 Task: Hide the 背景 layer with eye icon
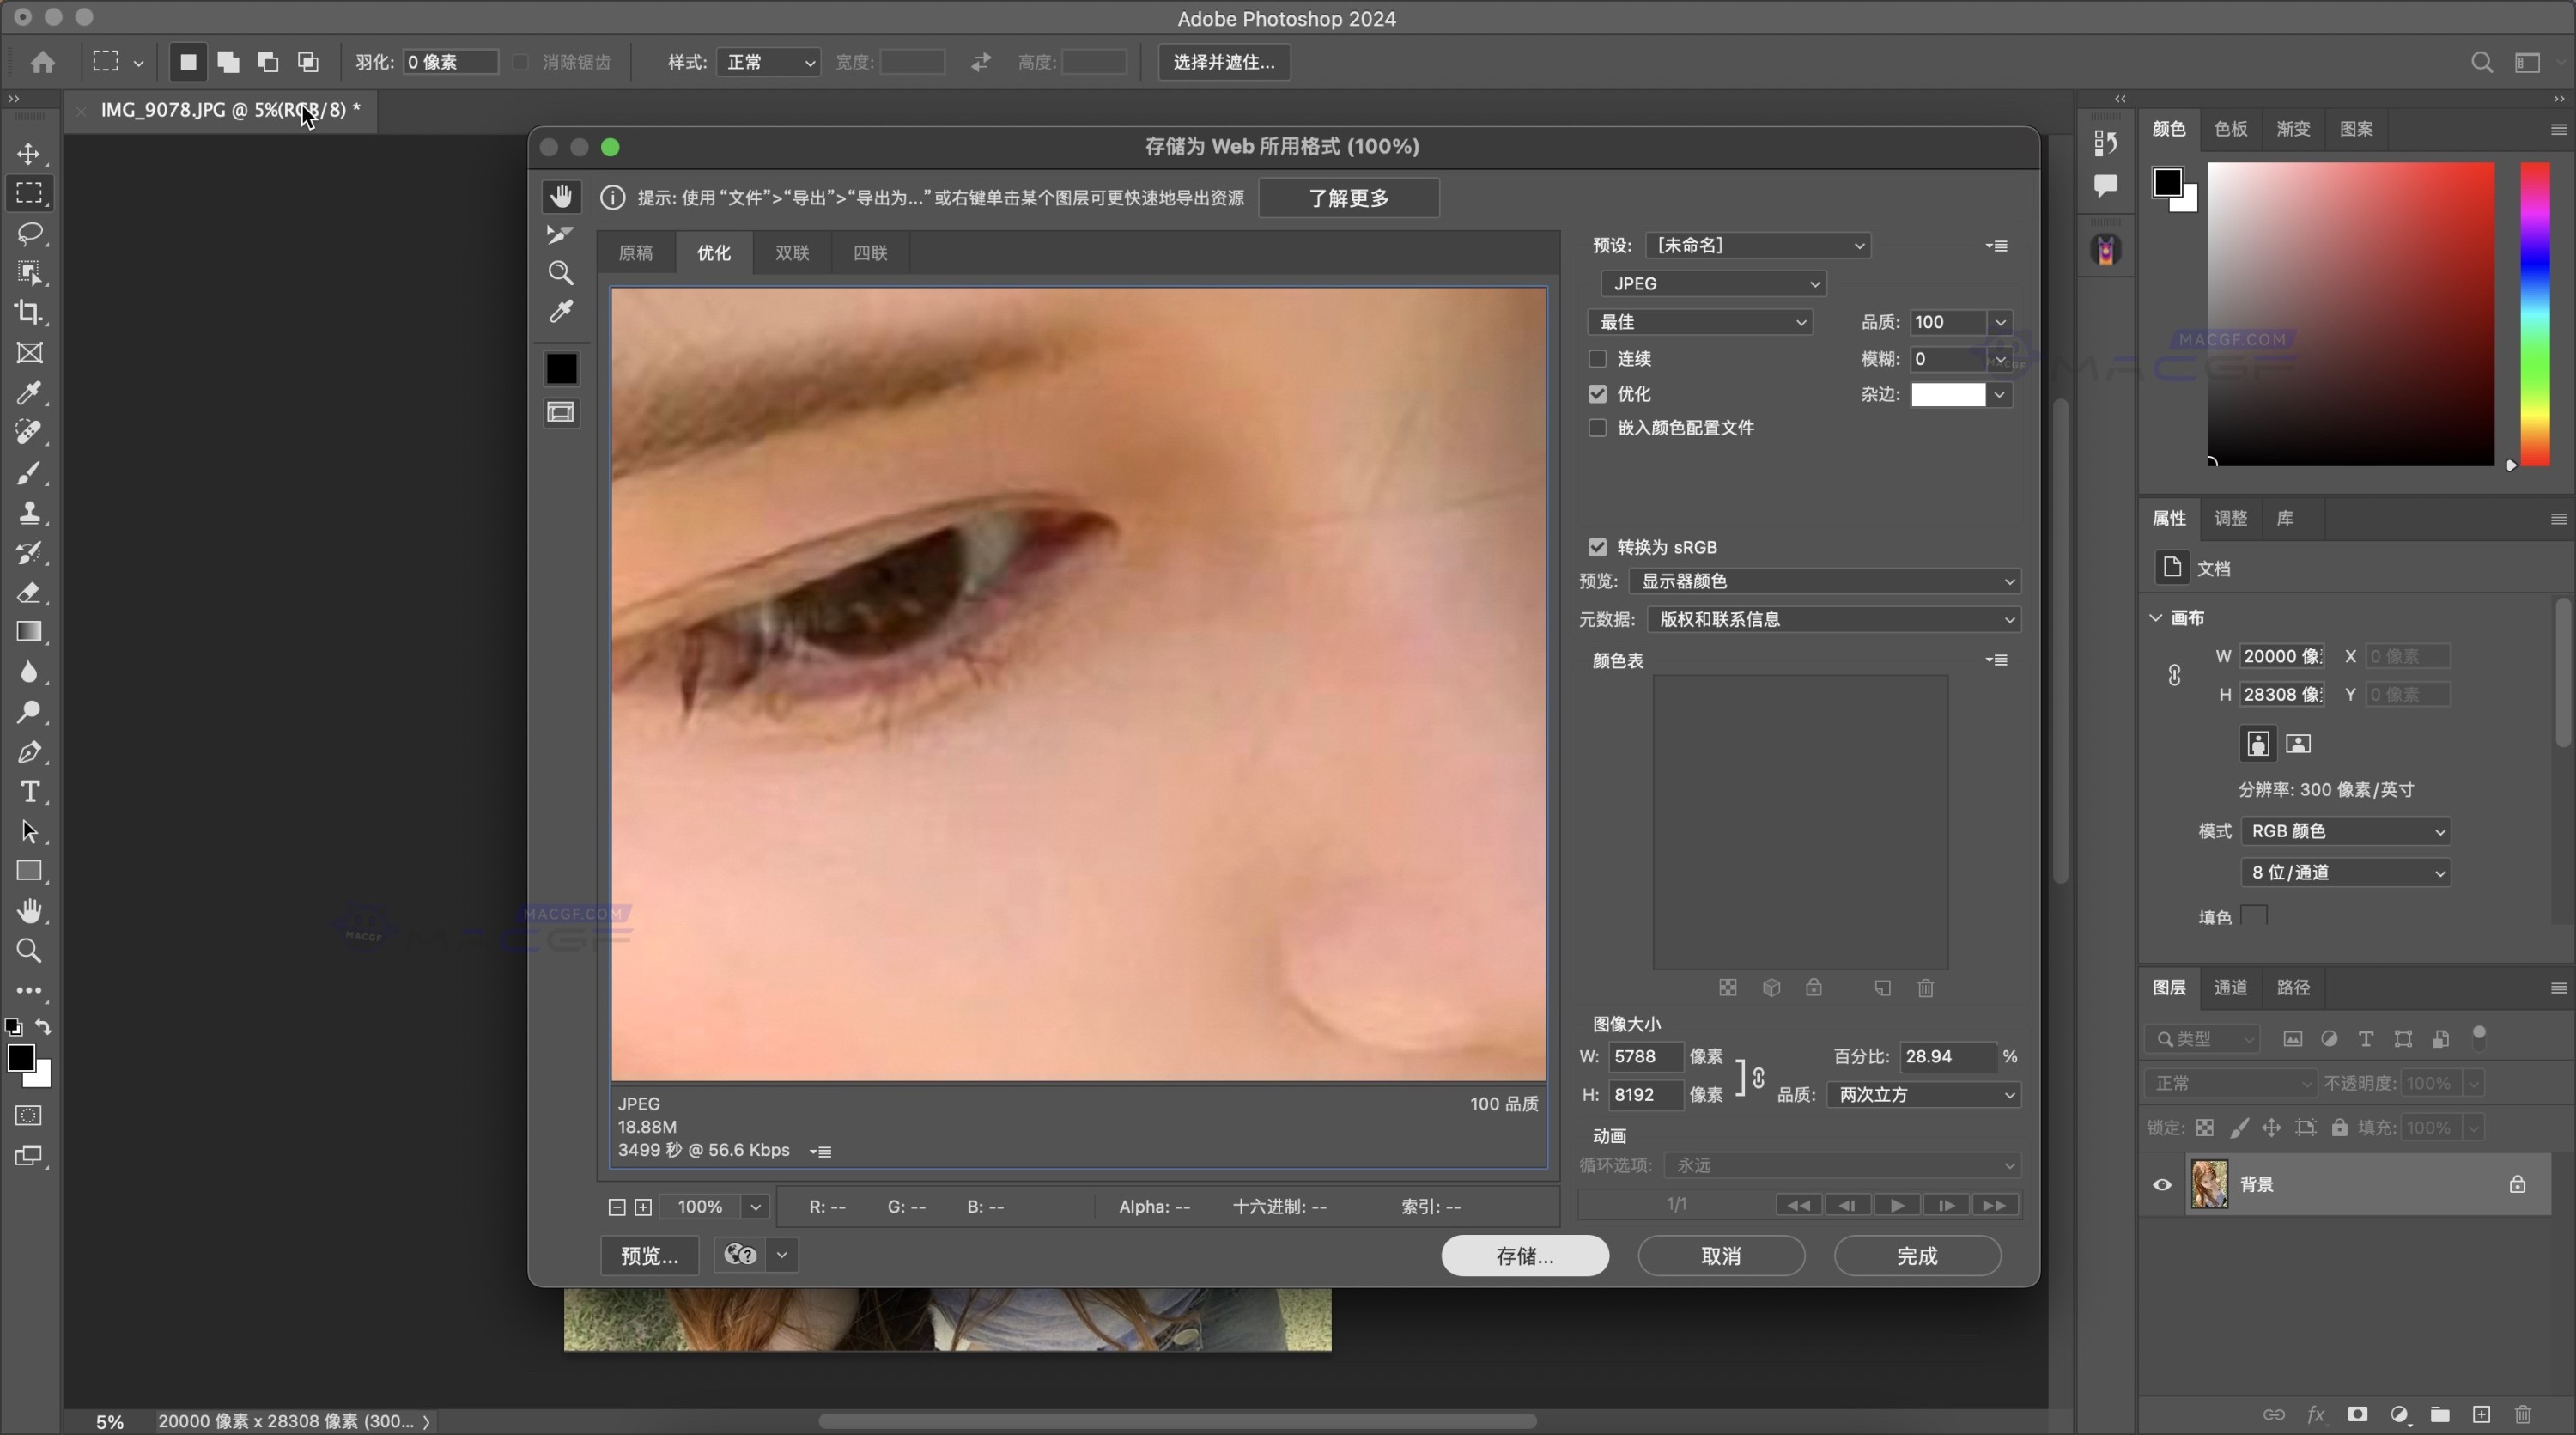pos(2162,1185)
